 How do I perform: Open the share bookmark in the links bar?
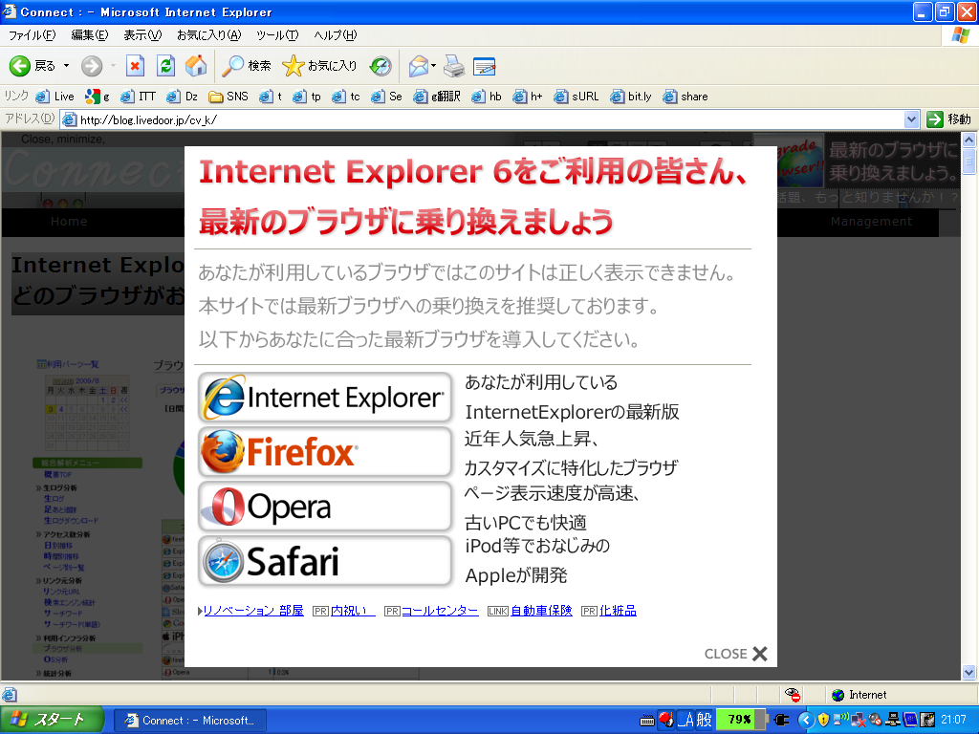coord(685,97)
